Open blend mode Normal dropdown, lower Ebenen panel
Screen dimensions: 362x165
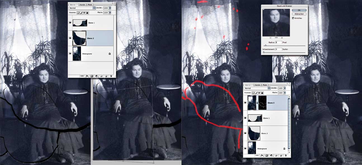(x=257, y=88)
